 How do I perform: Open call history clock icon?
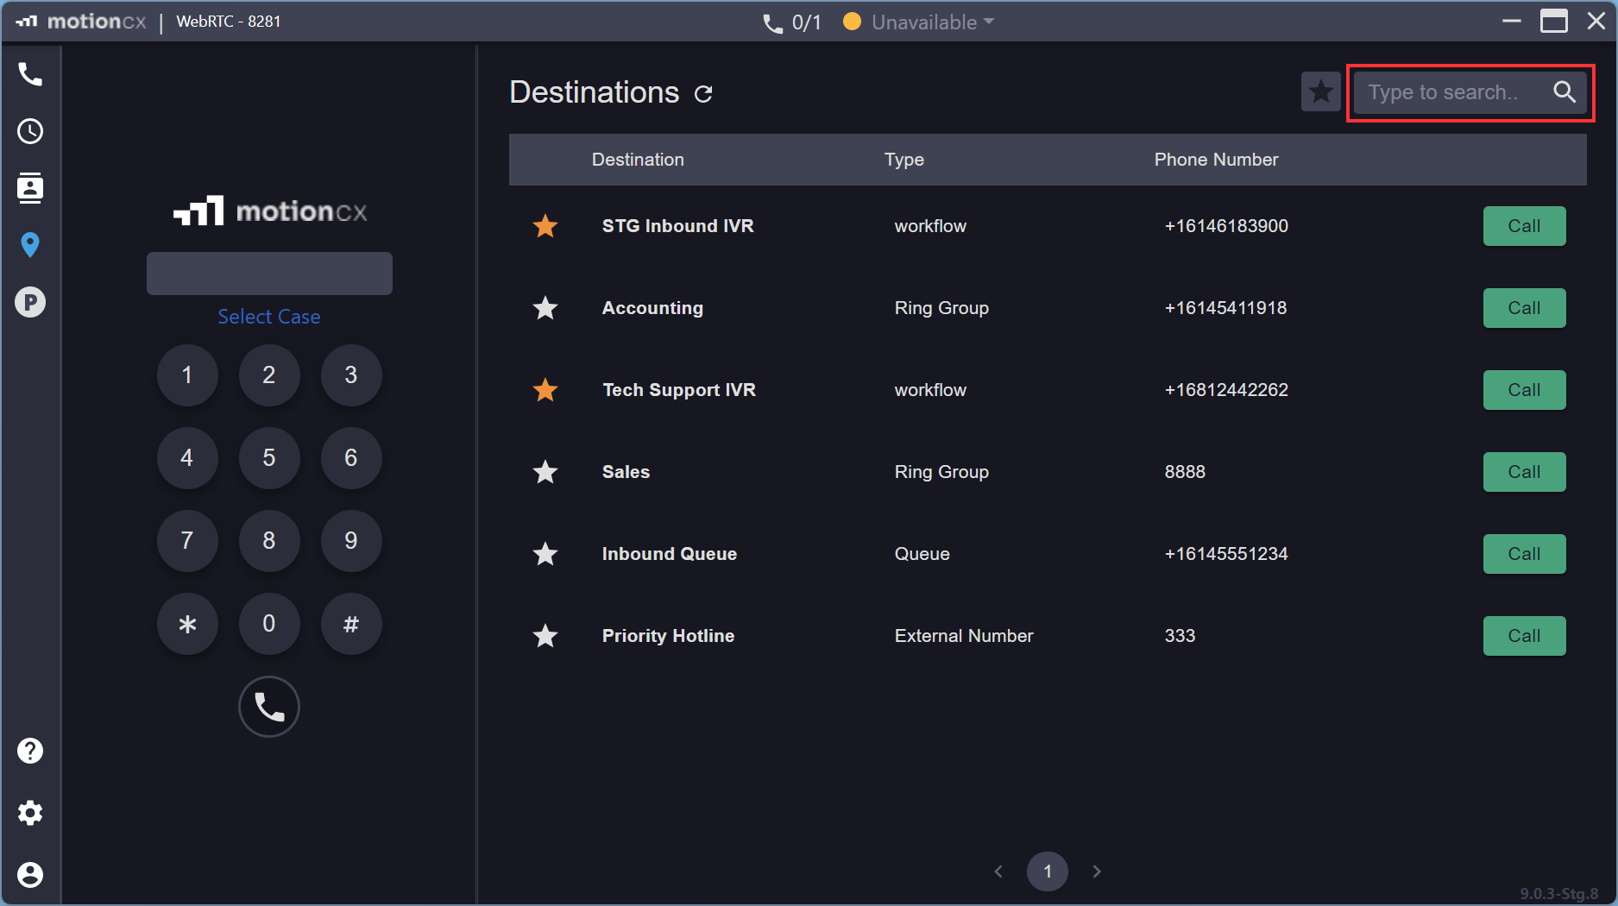click(30, 131)
